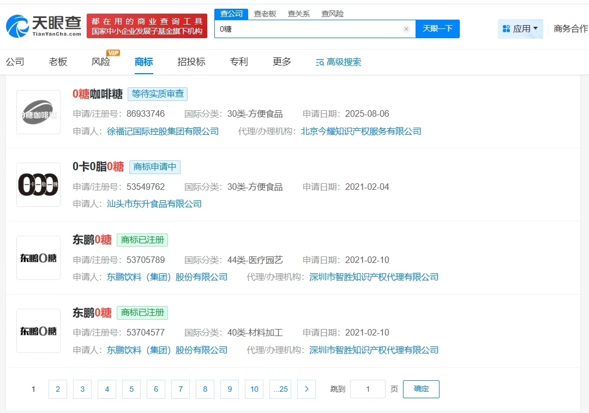Select the 招投标 category tab
Screen dimensions: 589x413
pyautogui.click(x=191, y=62)
